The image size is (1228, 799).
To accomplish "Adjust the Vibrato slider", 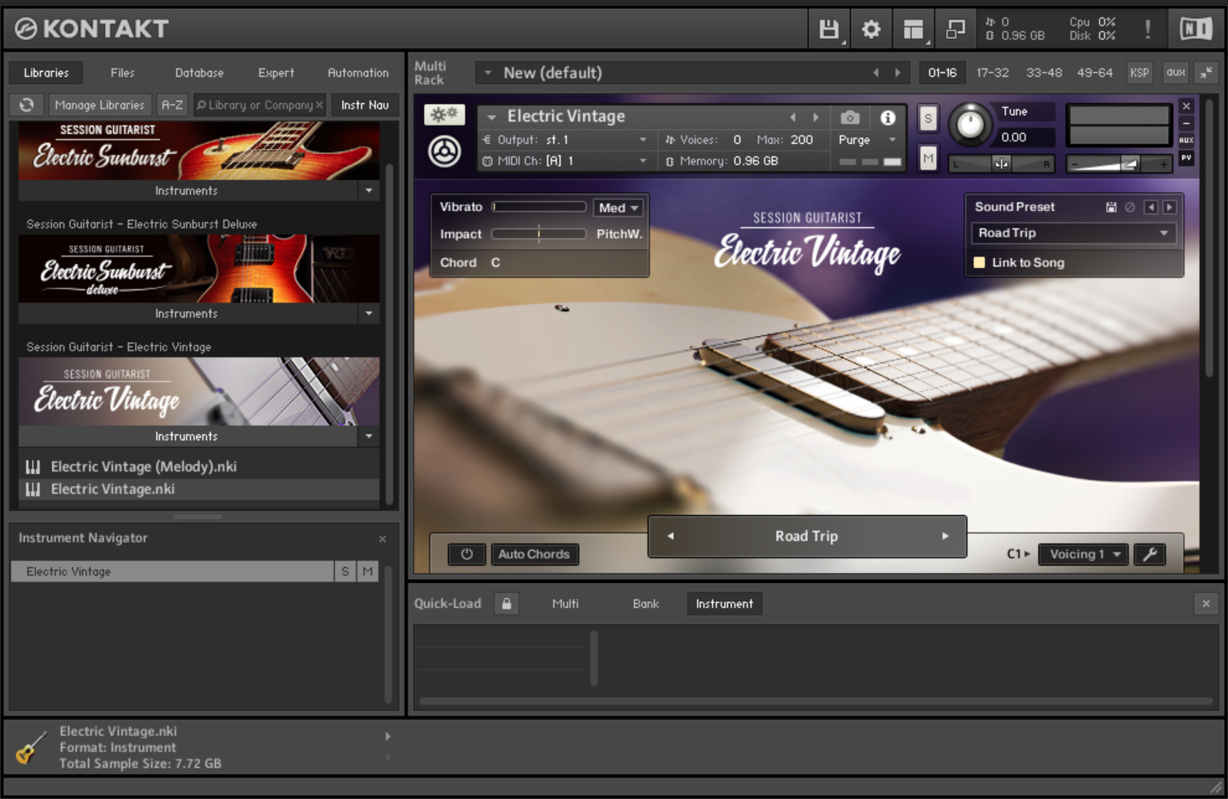I will pos(539,207).
